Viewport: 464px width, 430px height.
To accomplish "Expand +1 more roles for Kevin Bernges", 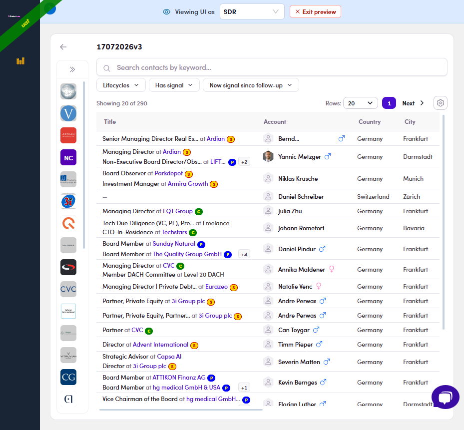I will pyautogui.click(x=244, y=388).
